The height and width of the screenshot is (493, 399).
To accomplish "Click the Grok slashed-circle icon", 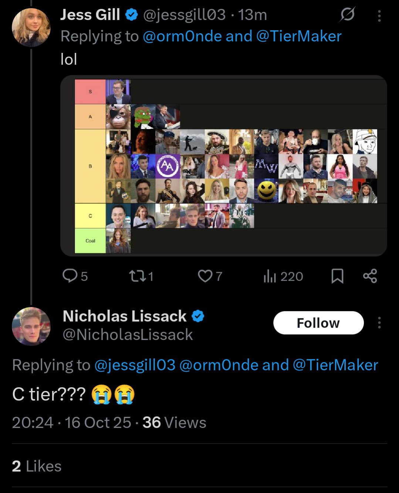I will click(347, 14).
